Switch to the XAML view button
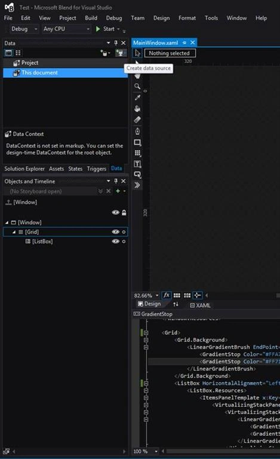 pos(200,305)
